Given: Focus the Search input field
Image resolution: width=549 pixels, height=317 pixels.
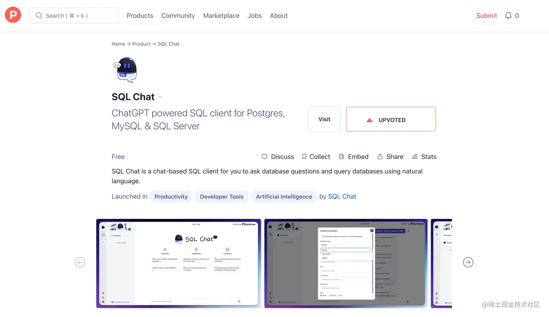Looking at the screenshot, I should (74, 16).
